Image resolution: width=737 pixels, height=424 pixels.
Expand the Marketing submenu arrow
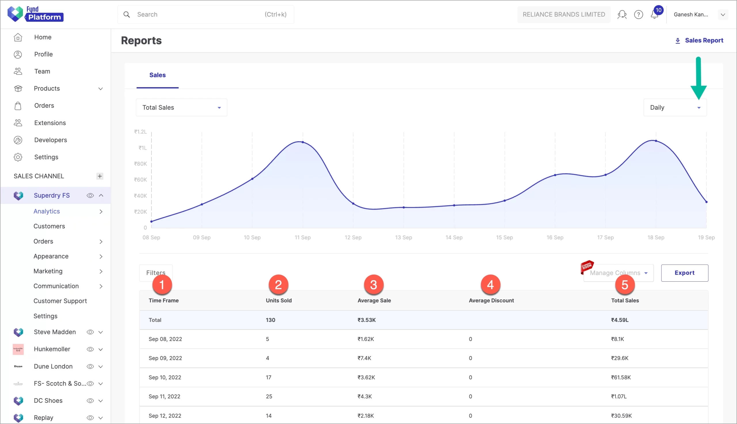click(x=101, y=272)
